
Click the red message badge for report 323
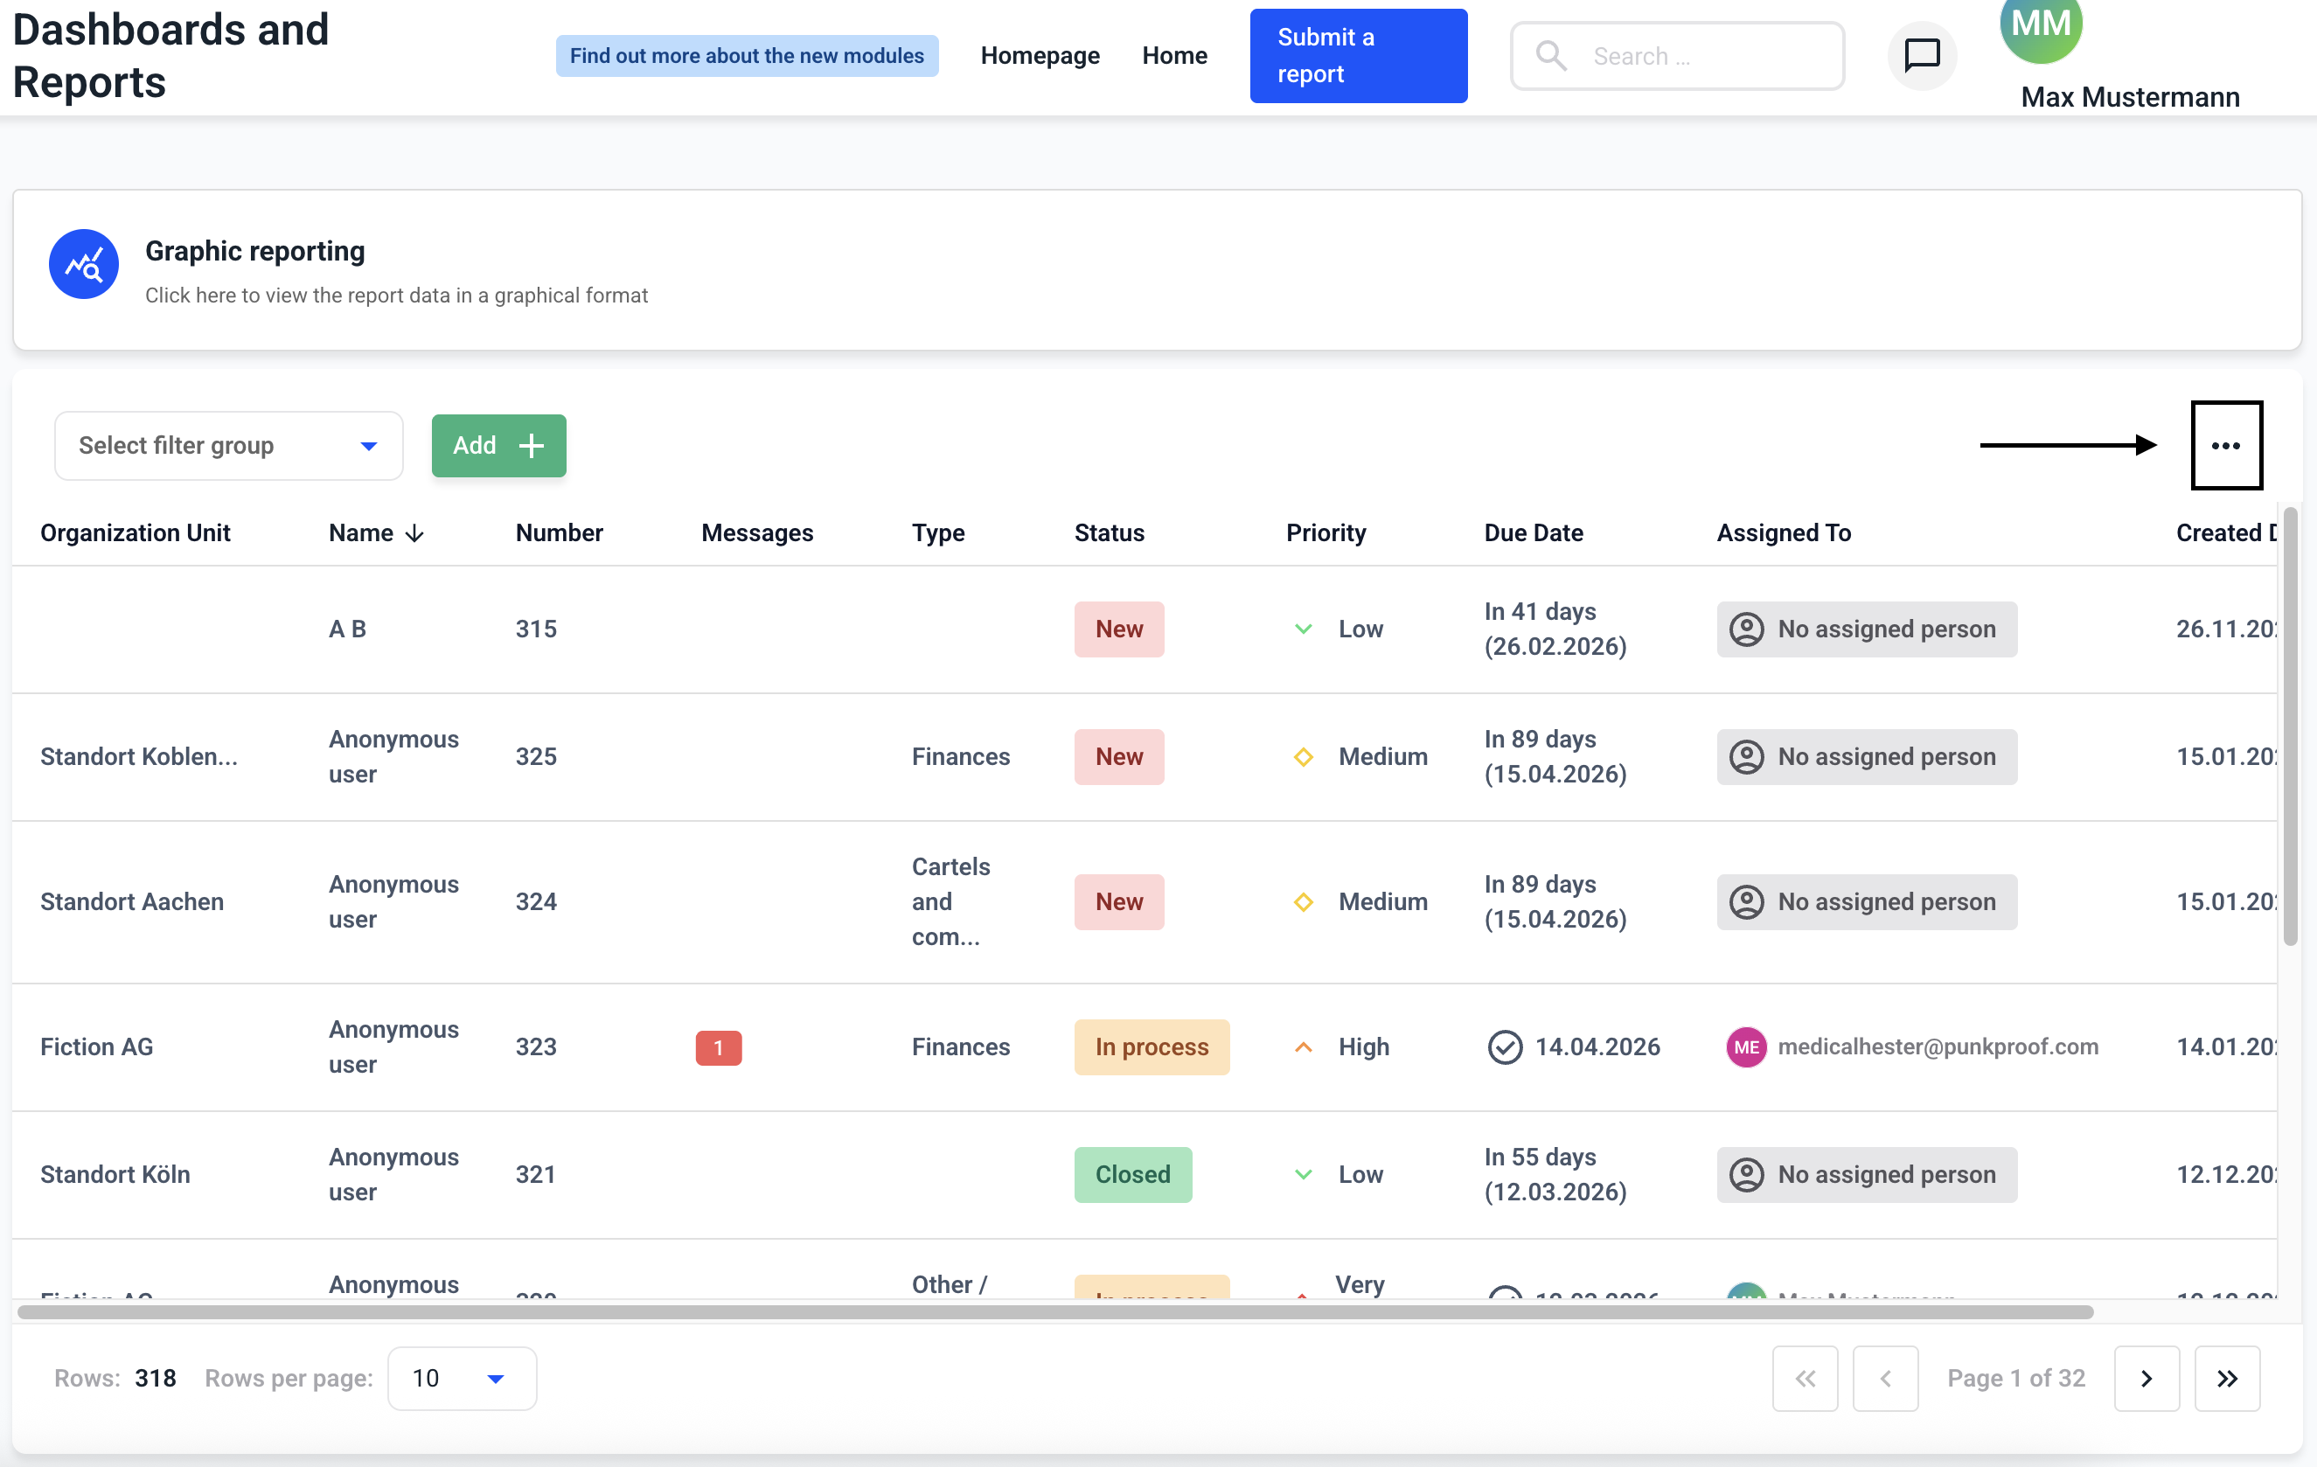click(718, 1047)
